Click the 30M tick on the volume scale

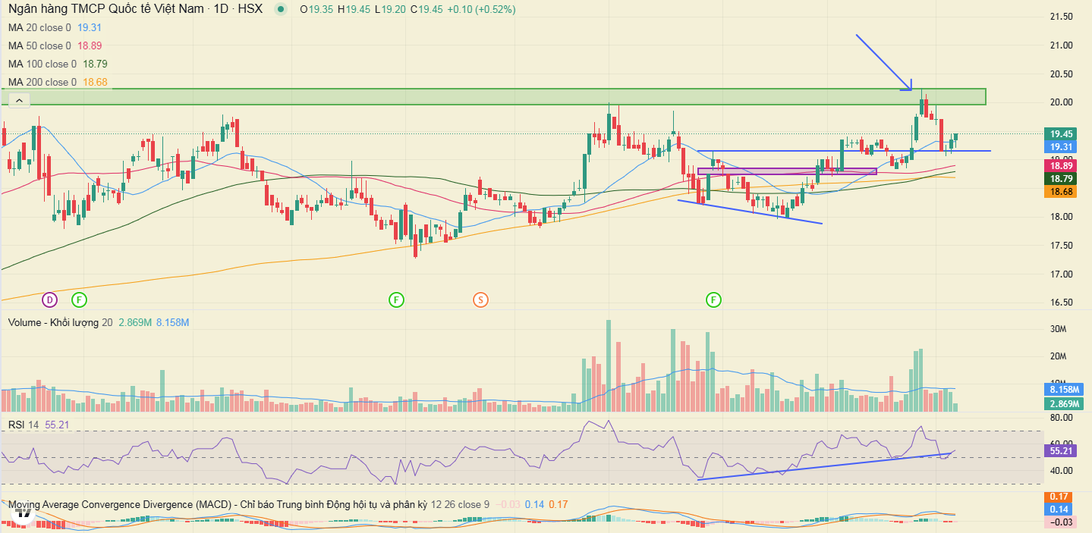click(1059, 329)
